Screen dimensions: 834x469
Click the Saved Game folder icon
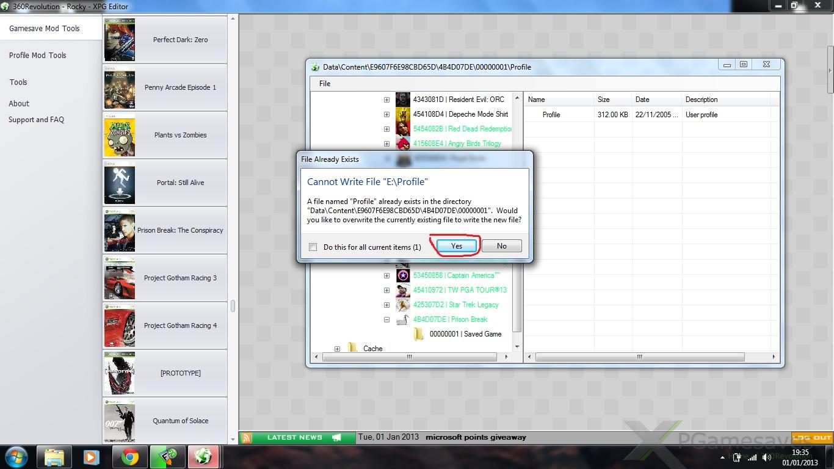click(418, 334)
